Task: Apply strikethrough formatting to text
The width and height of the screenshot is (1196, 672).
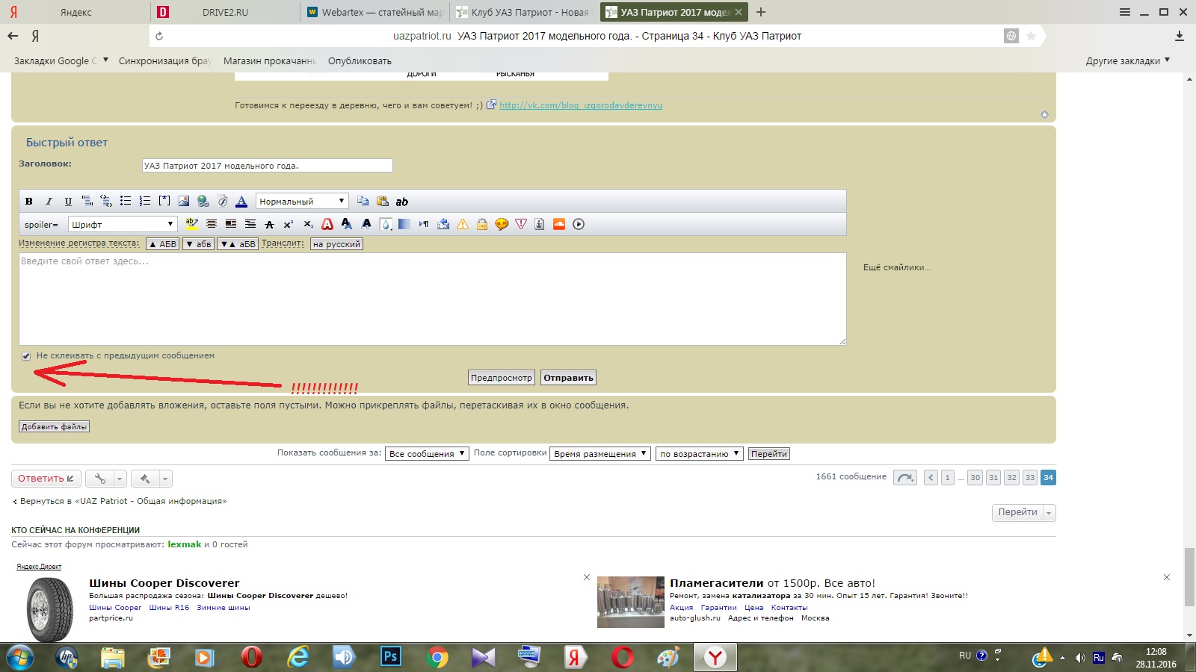Action: 269,224
